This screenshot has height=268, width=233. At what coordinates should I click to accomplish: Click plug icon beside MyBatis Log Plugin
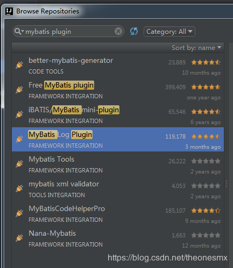pyautogui.click(x=19, y=139)
